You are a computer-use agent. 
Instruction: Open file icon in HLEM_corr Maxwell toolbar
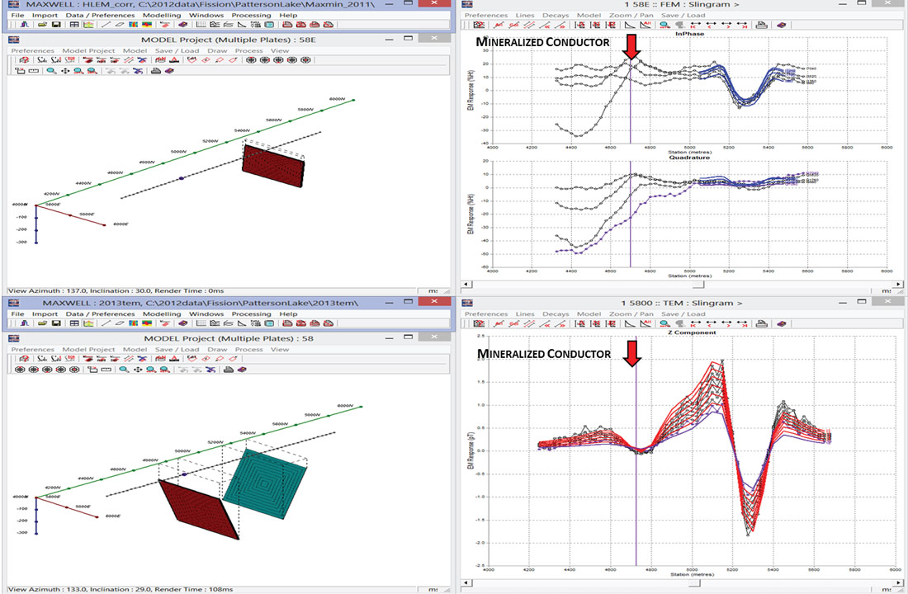(x=42, y=25)
